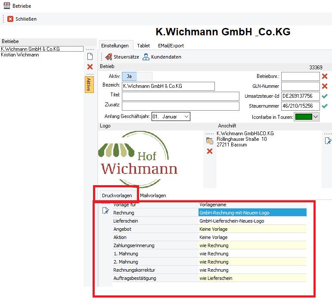Click the Zahlungserinnerung row label
332x304 pixels.
[x=134, y=245]
